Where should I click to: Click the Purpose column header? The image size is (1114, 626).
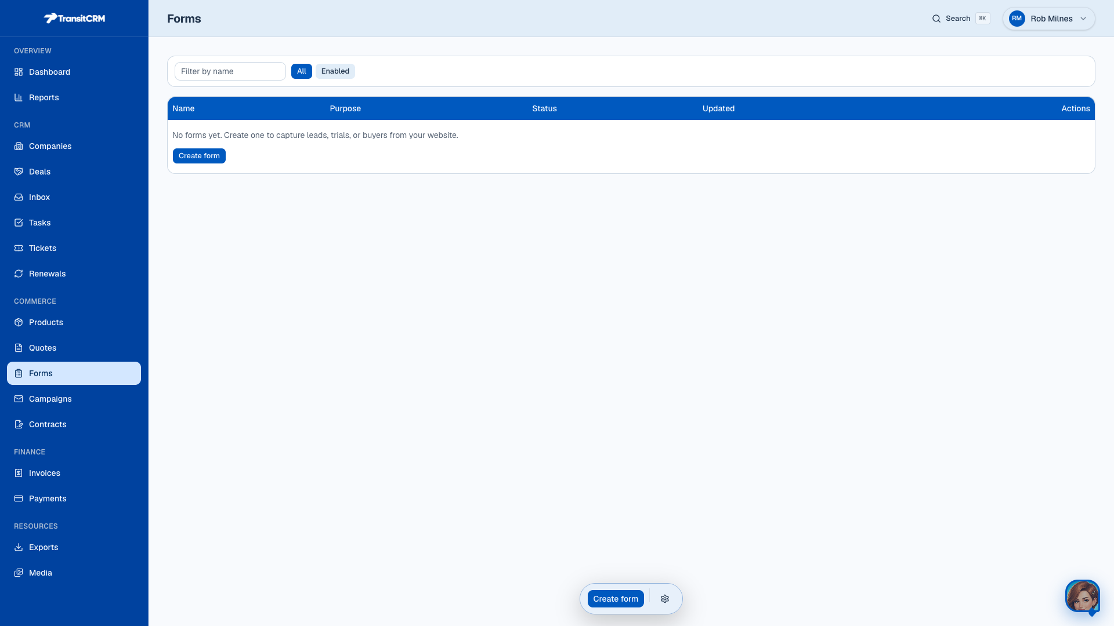pyautogui.click(x=345, y=108)
